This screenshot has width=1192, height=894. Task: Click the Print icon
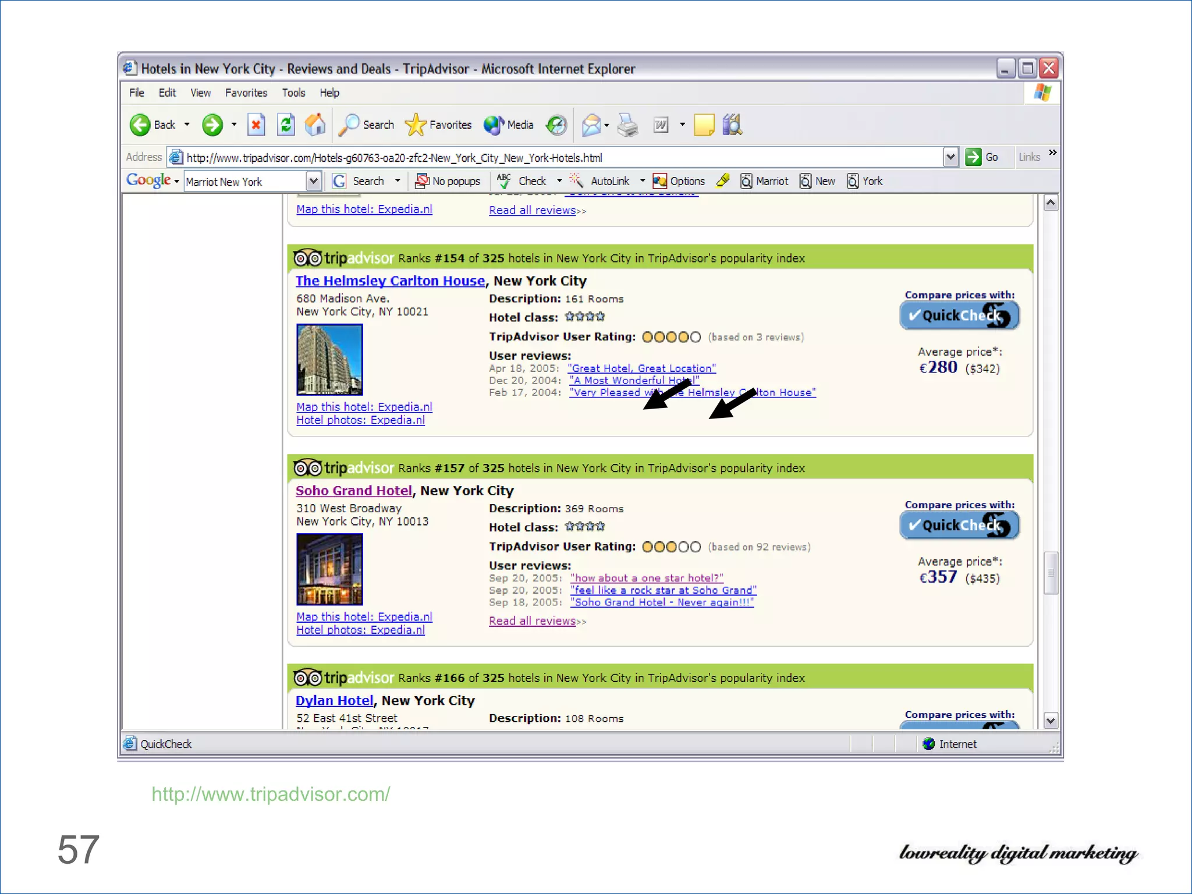click(x=627, y=125)
